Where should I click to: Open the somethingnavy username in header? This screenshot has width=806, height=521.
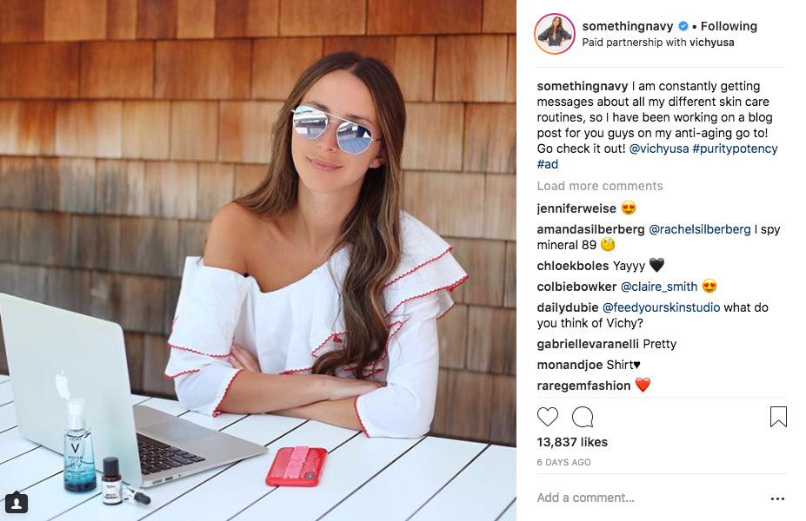628,26
